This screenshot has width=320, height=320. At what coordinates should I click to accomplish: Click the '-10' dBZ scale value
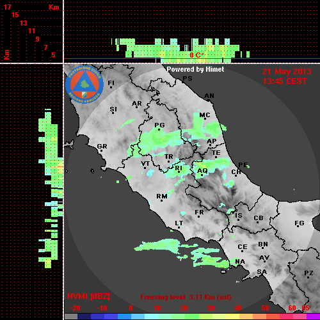[x=102, y=308]
